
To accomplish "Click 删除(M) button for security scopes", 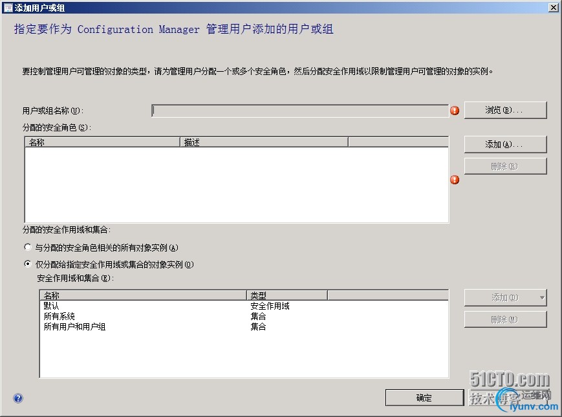I will (505, 319).
